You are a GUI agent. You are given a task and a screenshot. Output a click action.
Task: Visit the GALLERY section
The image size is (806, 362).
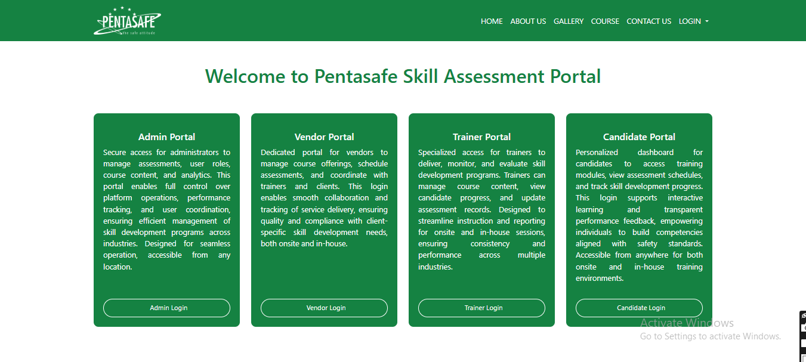(569, 21)
